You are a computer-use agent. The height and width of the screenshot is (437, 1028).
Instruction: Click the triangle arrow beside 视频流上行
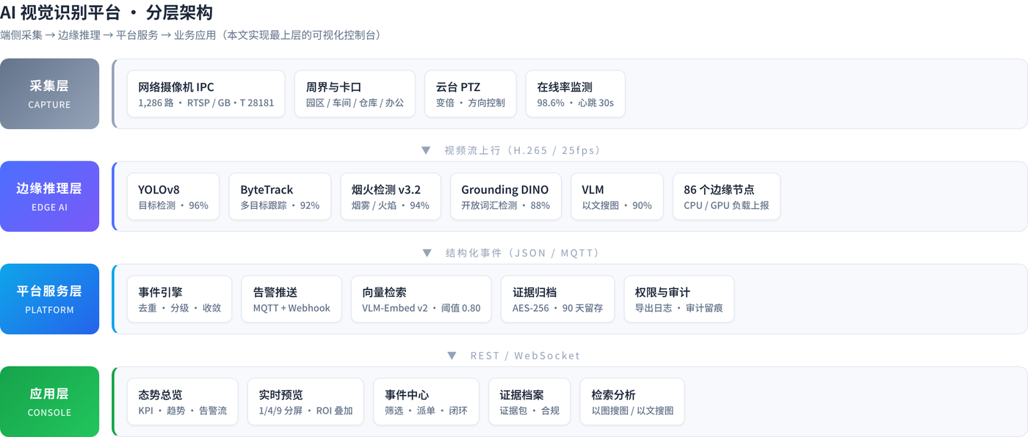[426, 150]
